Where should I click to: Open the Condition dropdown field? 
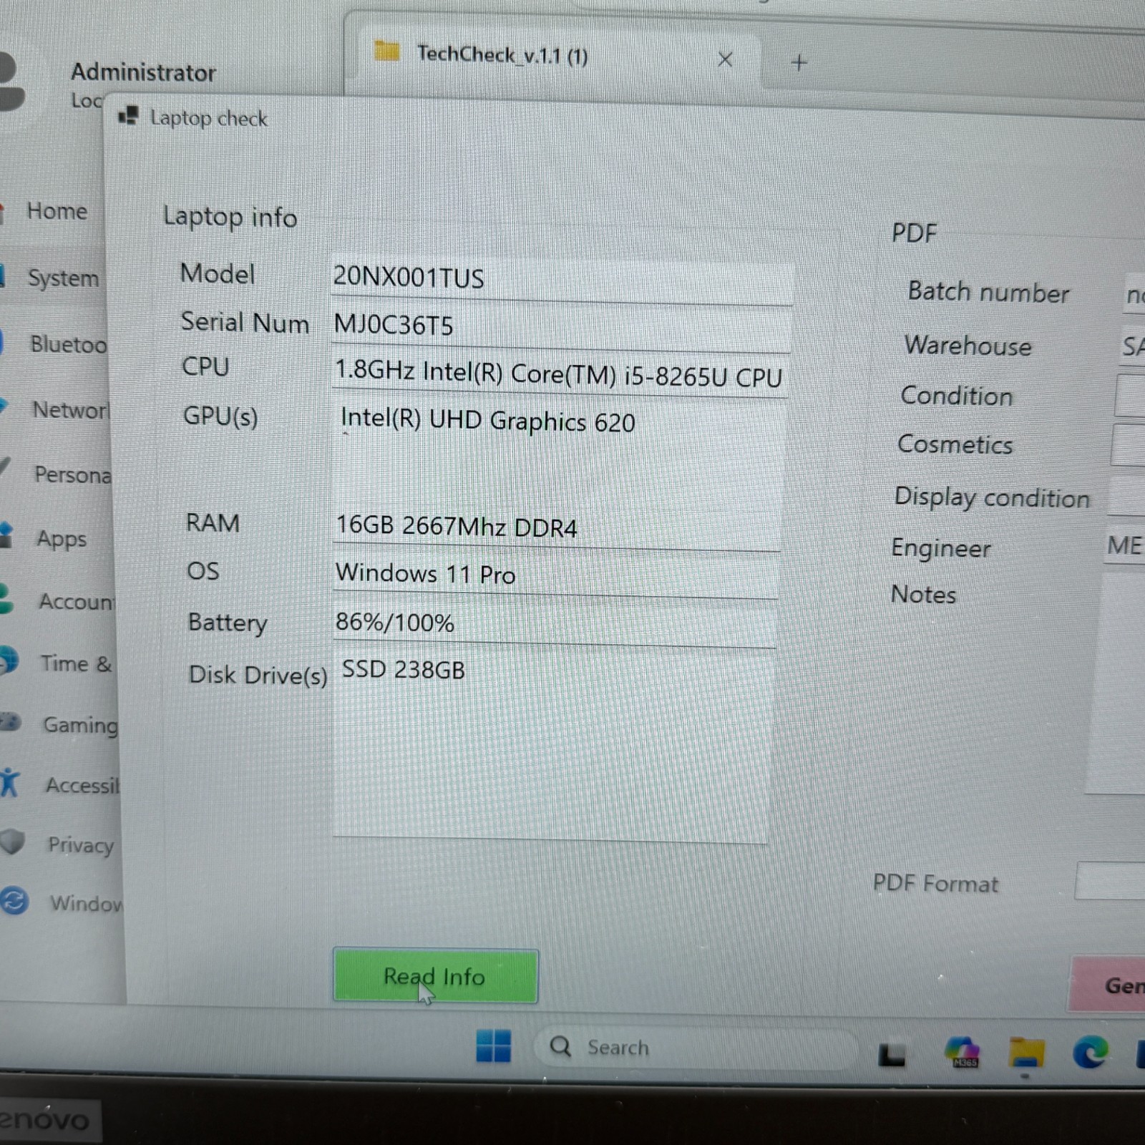click(1130, 395)
